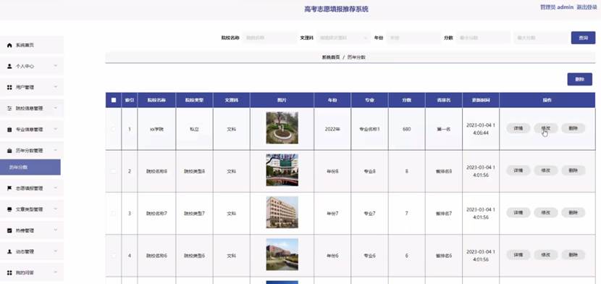Click the icon beside 专业信息管理
This screenshot has width=601, height=284.
click(9, 130)
